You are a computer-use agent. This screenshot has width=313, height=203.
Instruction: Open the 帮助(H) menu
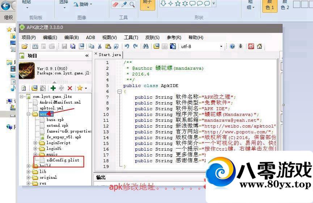pyautogui.click(x=196, y=38)
